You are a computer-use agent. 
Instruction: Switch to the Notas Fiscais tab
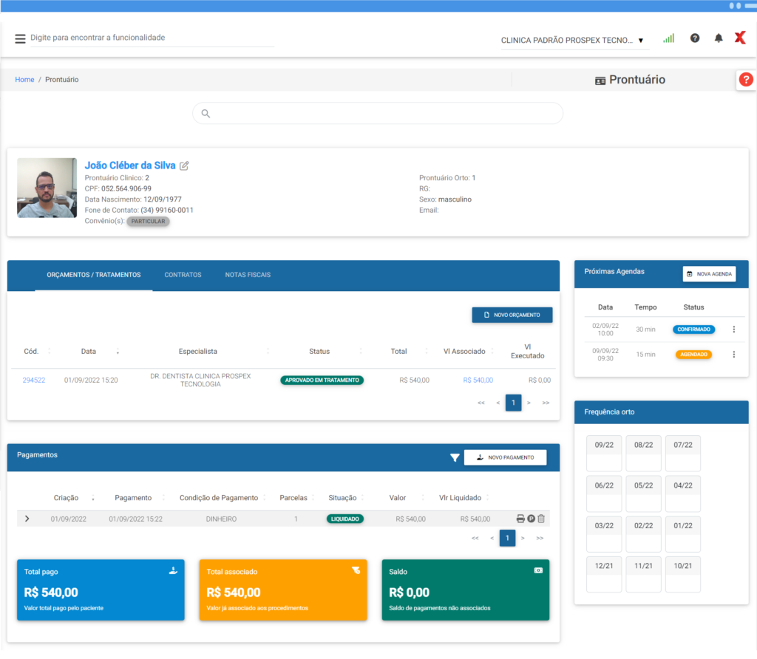coord(248,275)
